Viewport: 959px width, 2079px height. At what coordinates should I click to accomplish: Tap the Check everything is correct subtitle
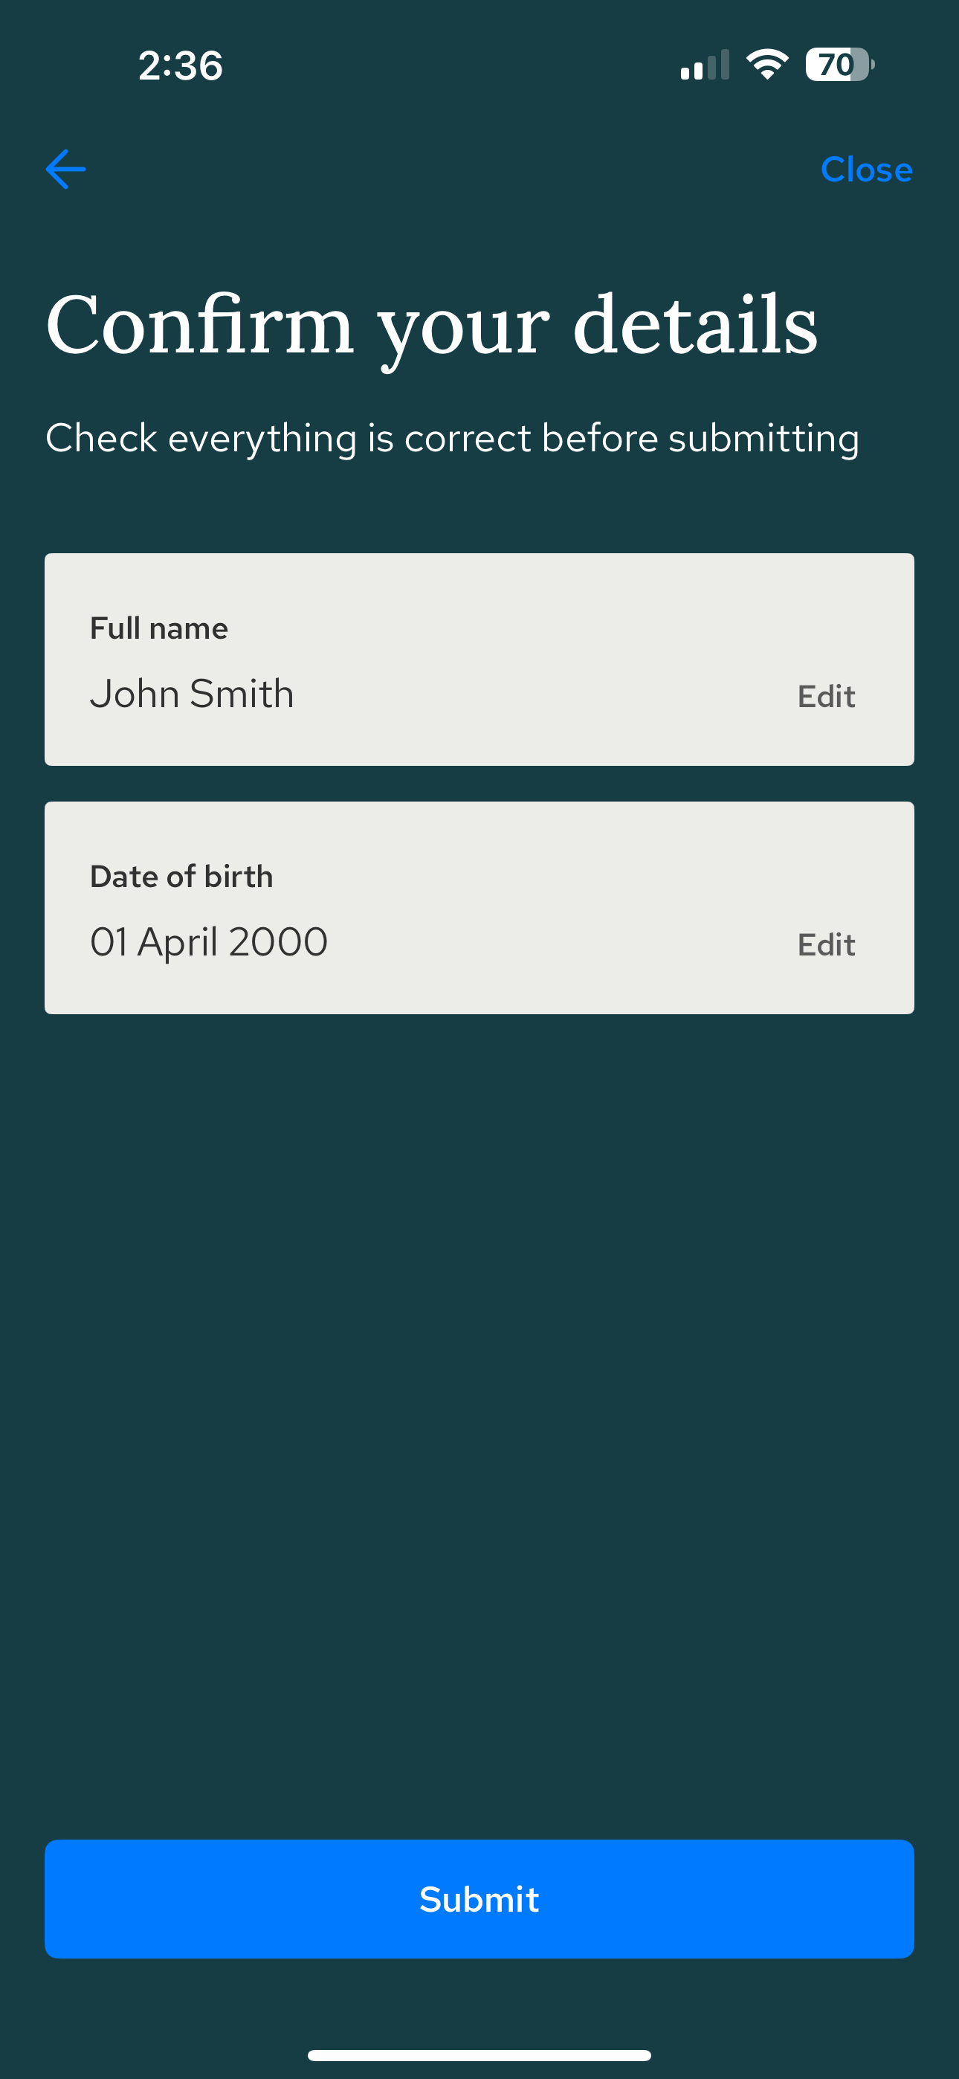click(452, 439)
